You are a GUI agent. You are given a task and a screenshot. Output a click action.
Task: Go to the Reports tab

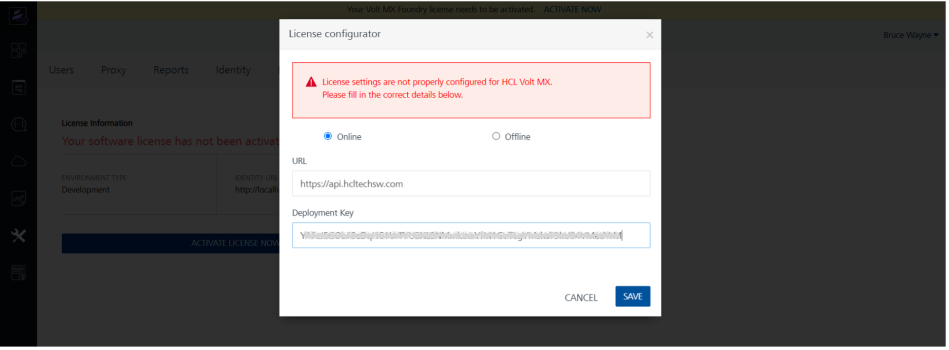(171, 70)
